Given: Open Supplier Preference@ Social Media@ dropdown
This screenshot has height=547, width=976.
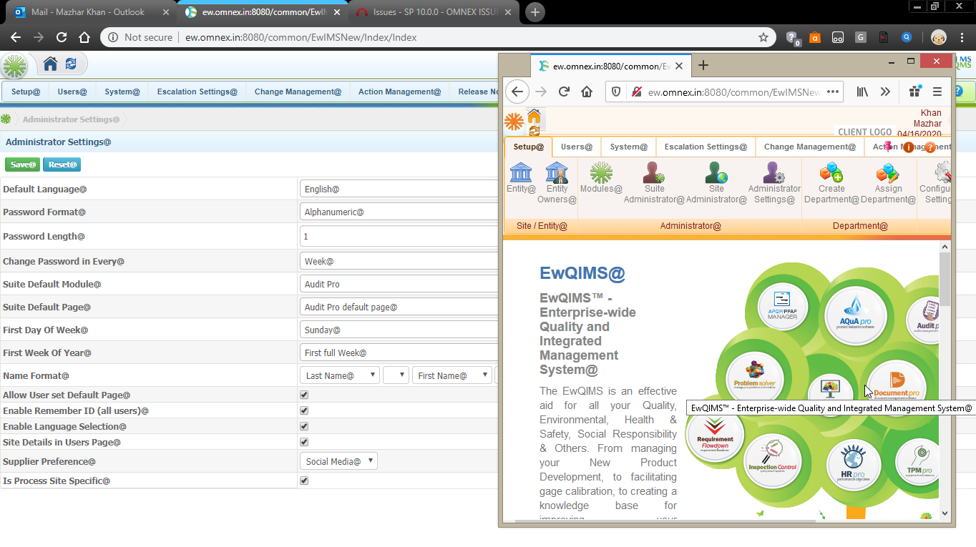Looking at the screenshot, I should tap(338, 461).
